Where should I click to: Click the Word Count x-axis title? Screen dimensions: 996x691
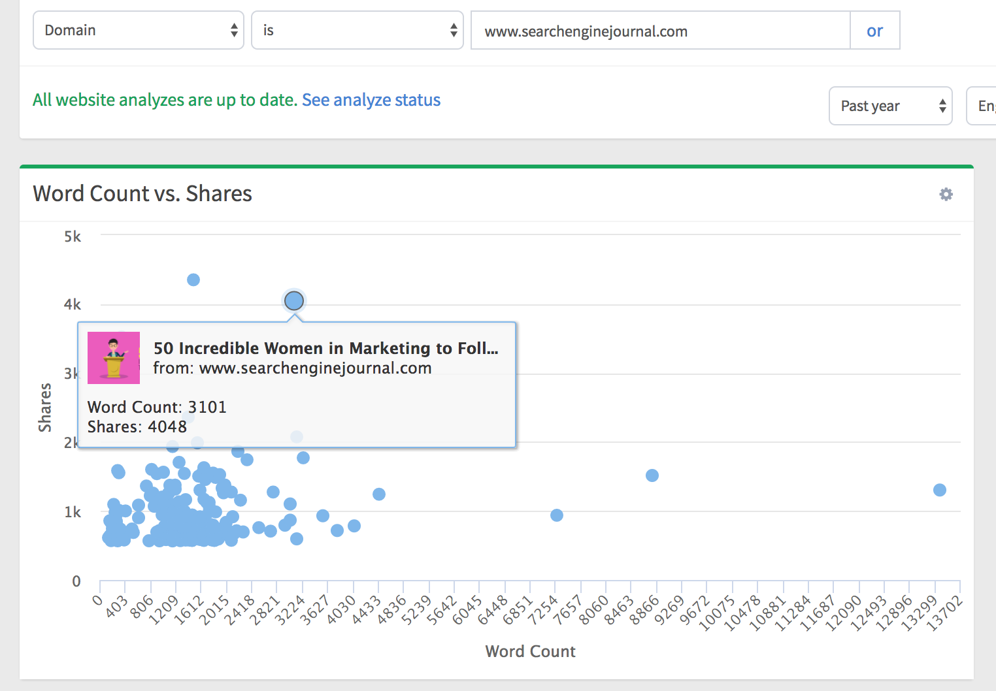coord(530,651)
